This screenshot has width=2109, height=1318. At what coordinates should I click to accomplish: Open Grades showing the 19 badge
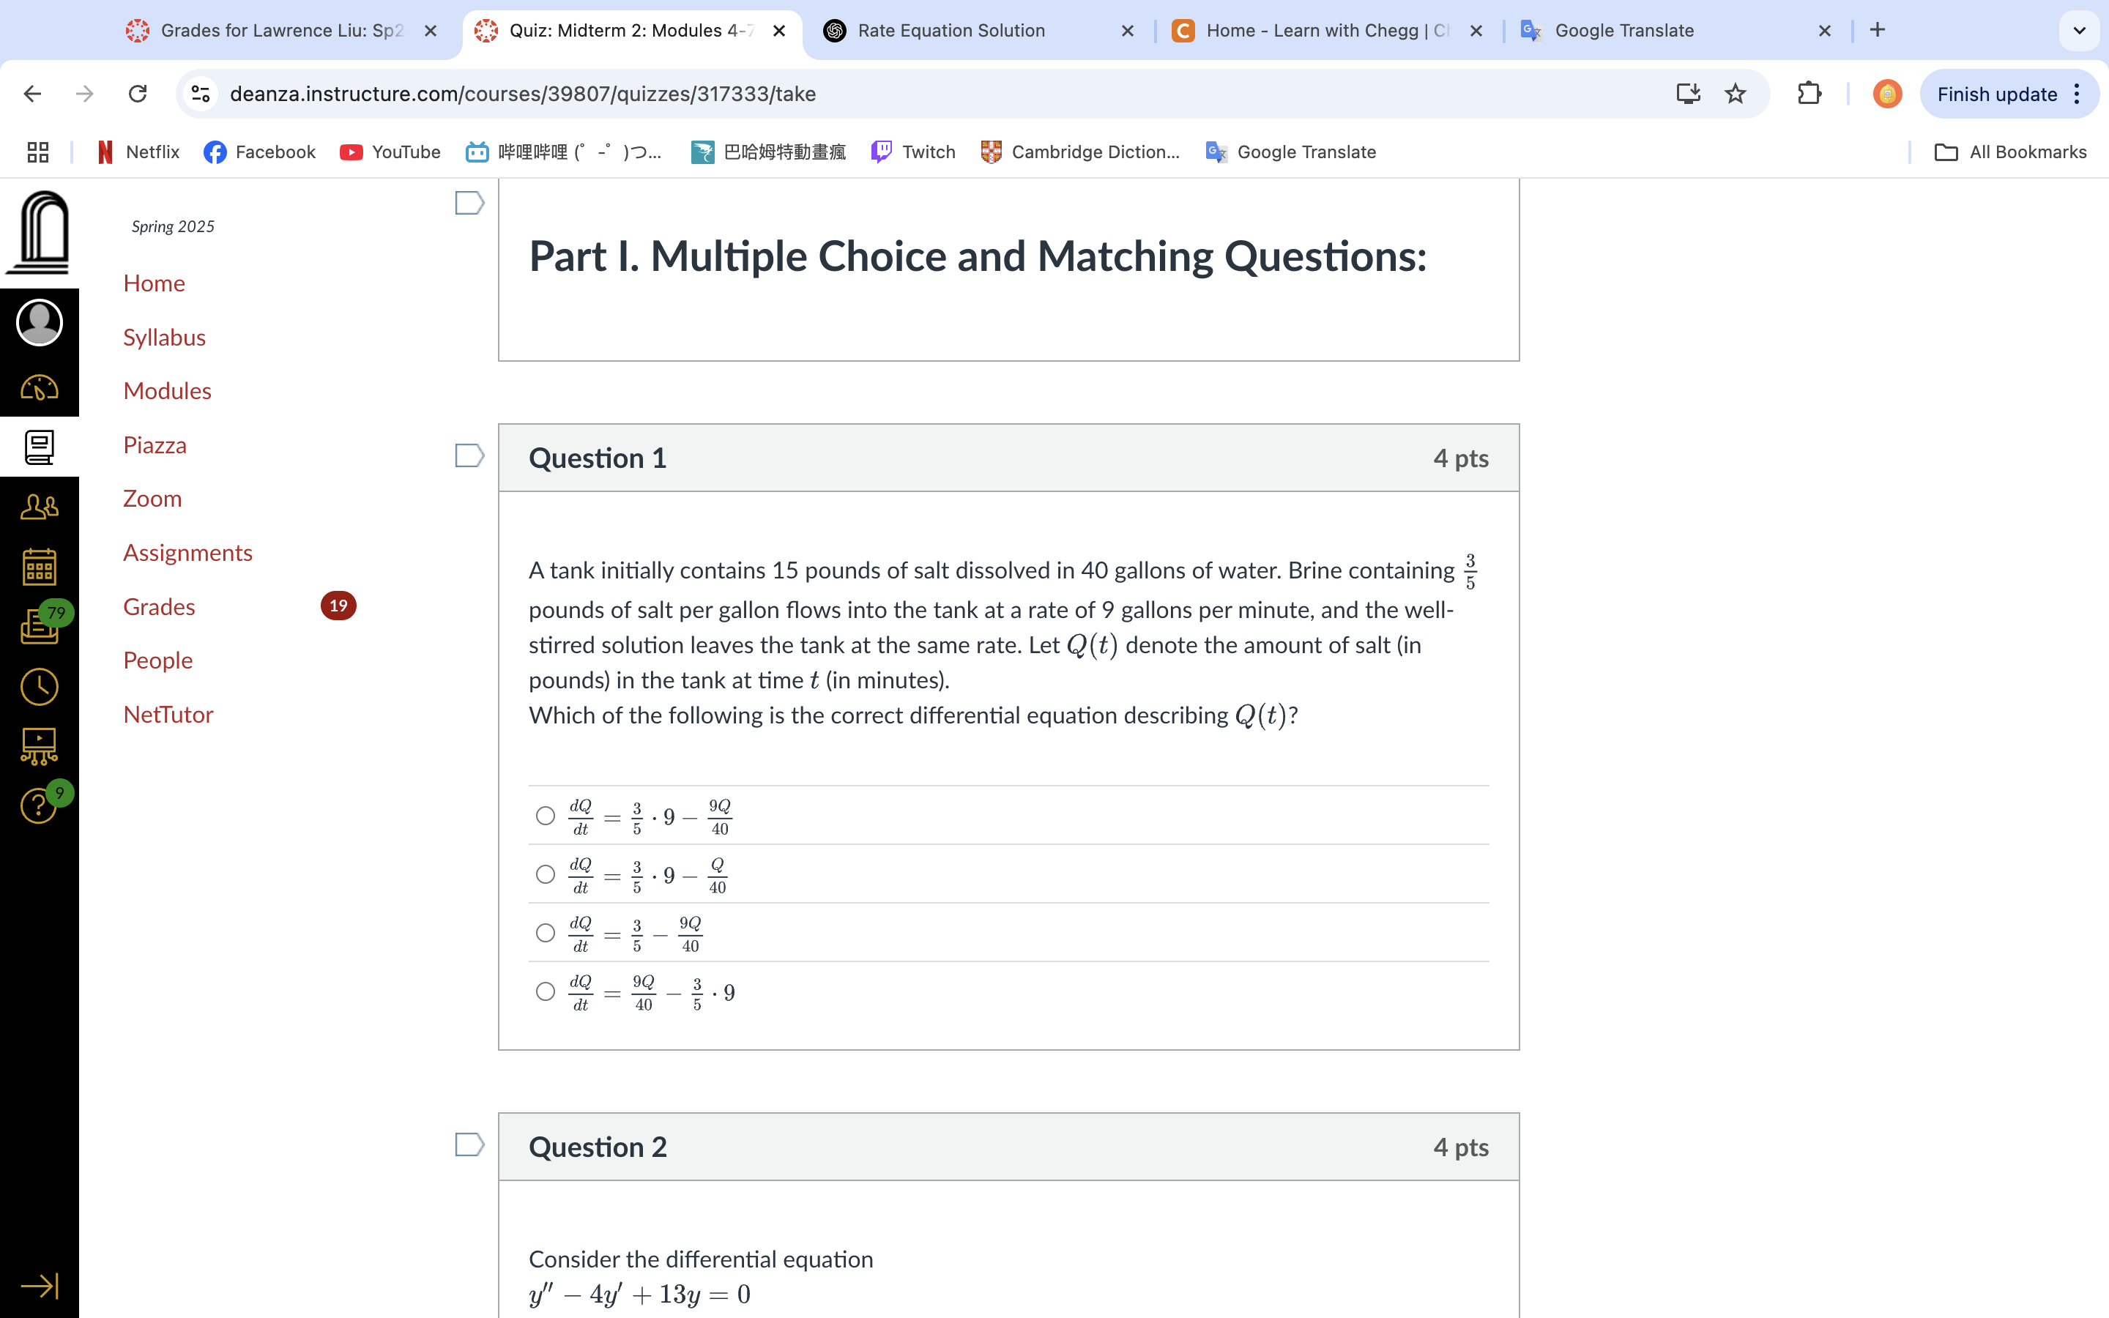(159, 606)
